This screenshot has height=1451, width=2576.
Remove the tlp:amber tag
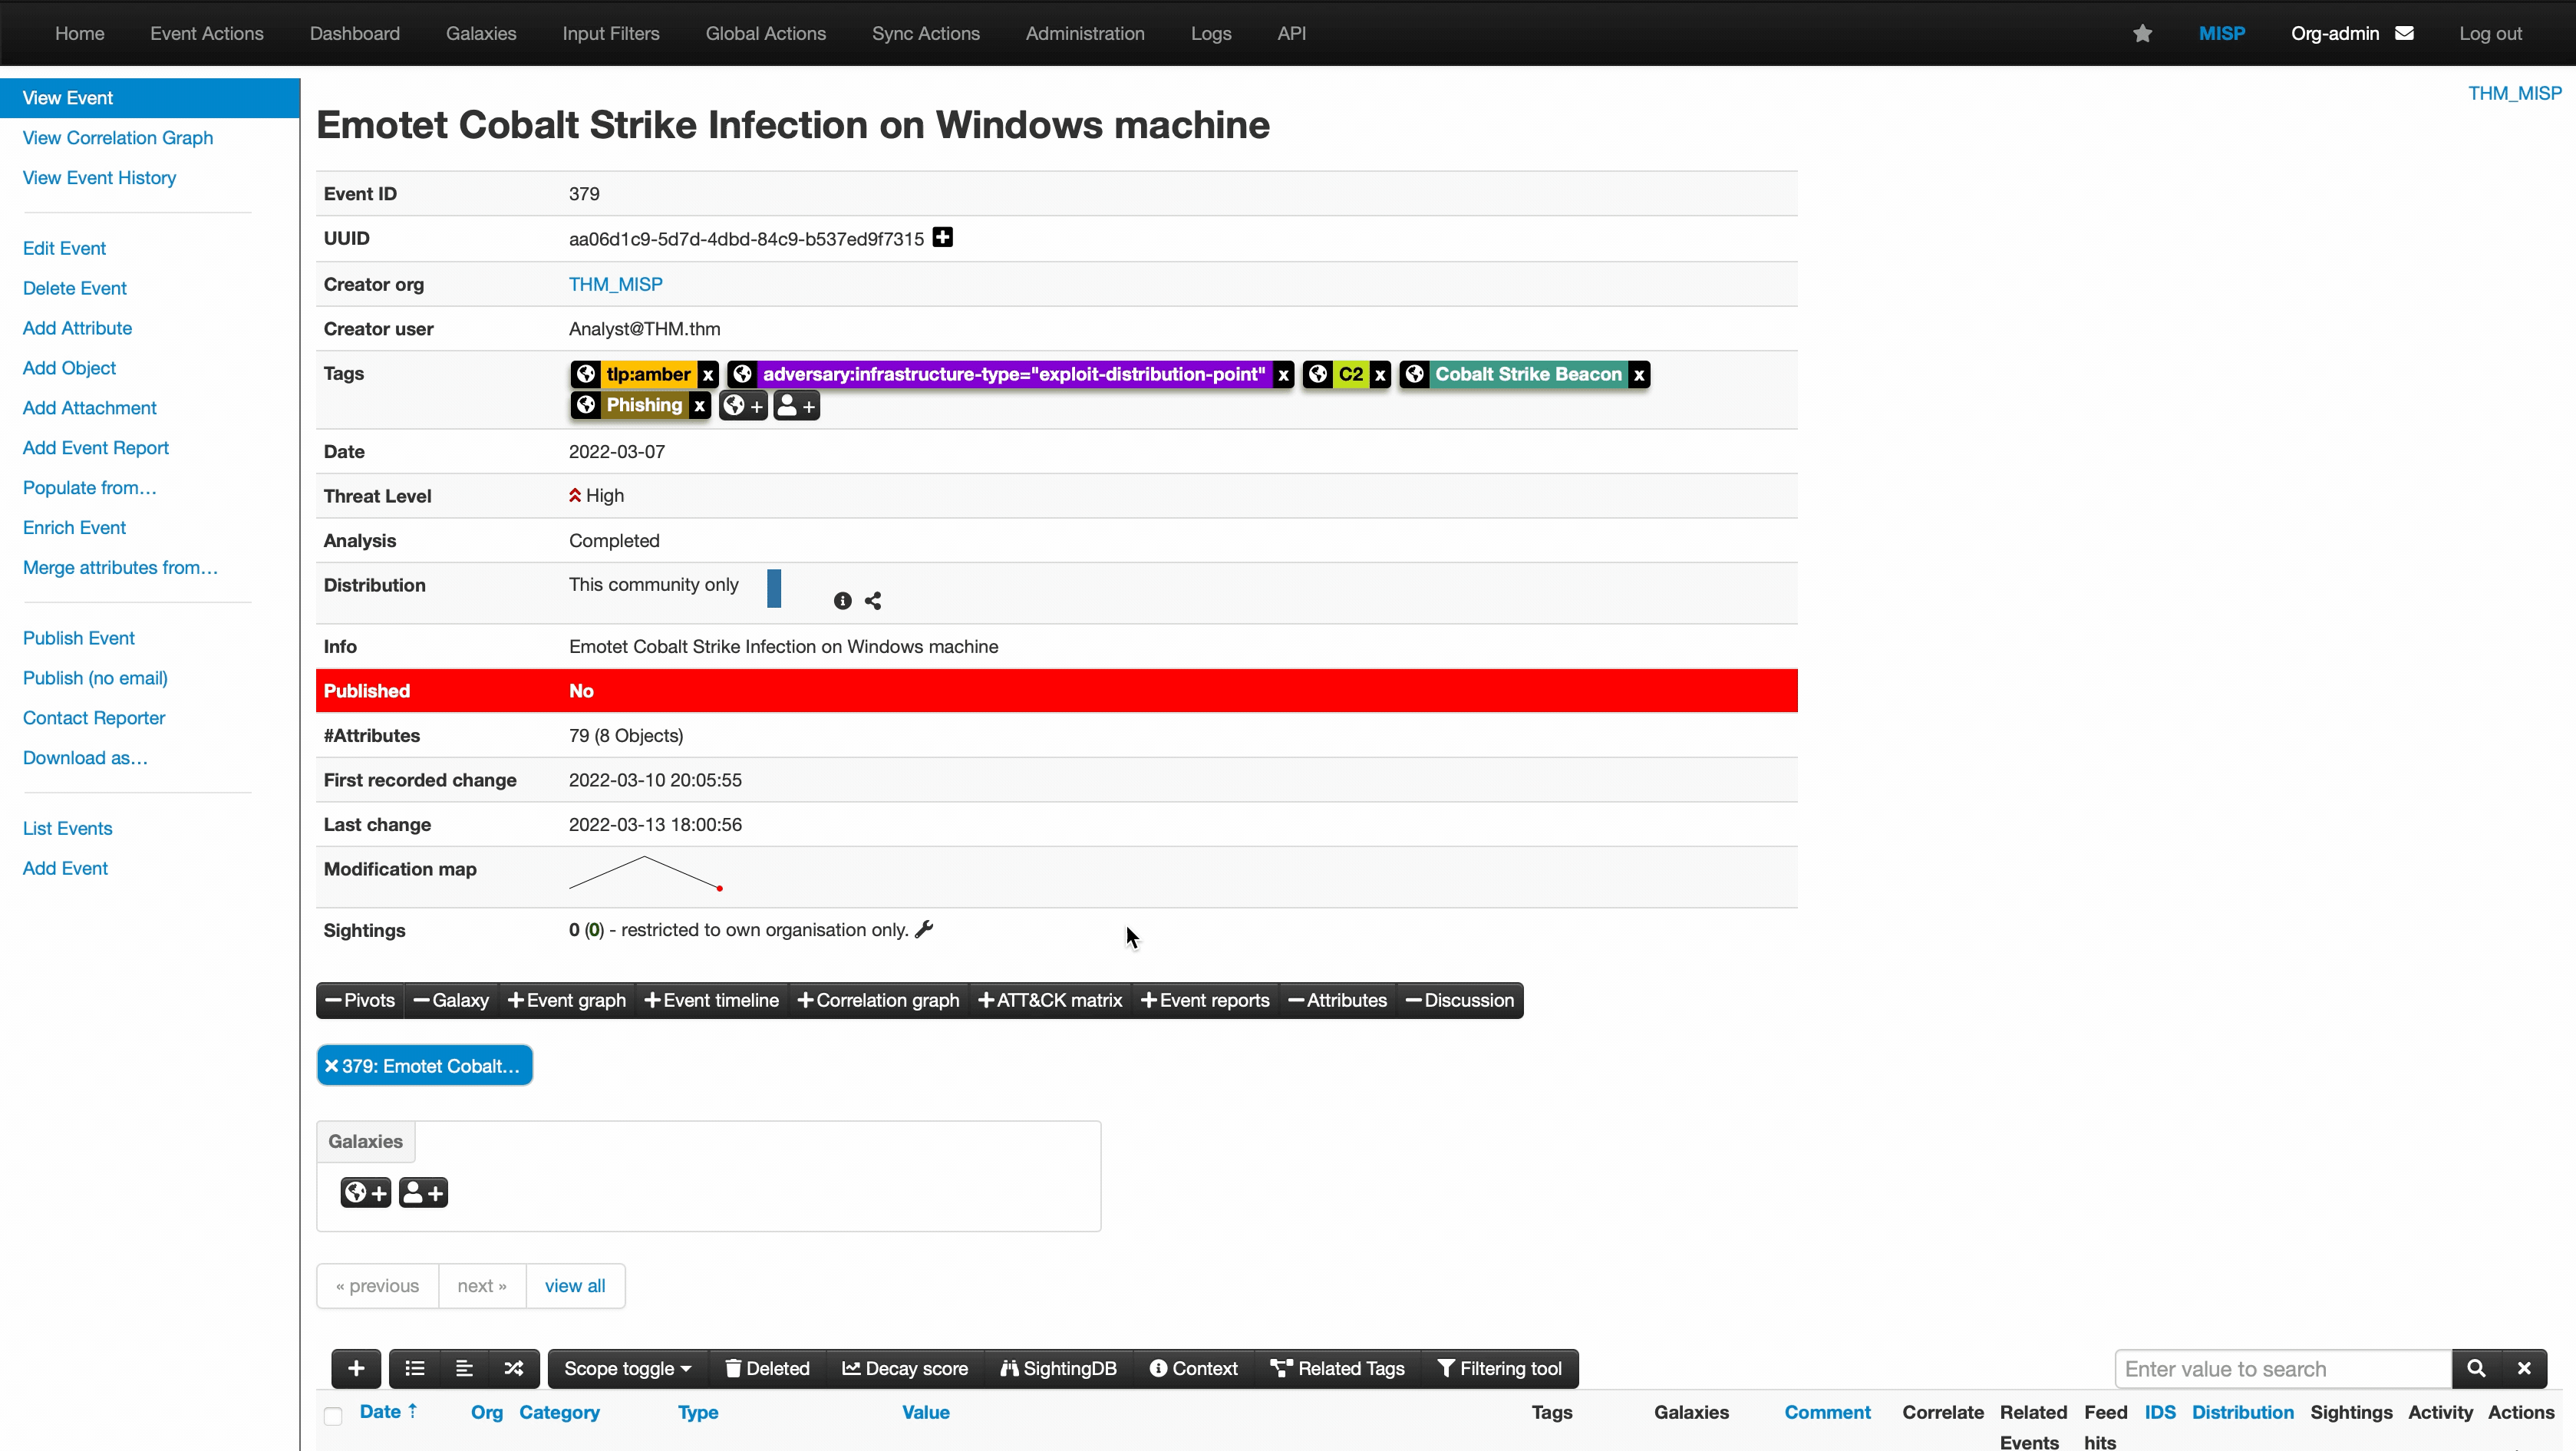[x=708, y=375]
